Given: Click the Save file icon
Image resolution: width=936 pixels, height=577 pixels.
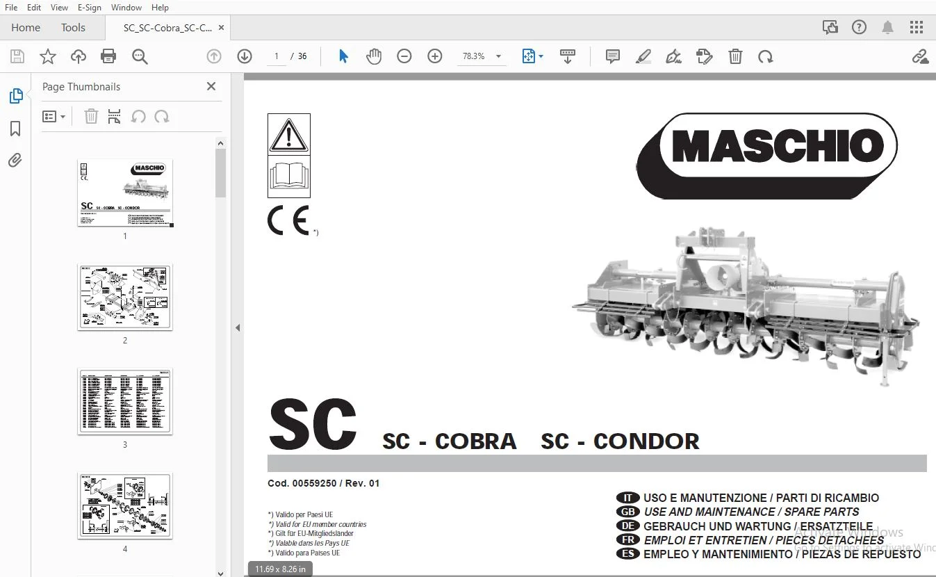Looking at the screenshot, I should click(17, 56).
